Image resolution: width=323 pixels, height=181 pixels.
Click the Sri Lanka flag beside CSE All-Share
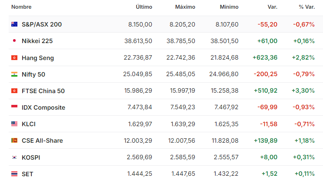click(14, 141)
